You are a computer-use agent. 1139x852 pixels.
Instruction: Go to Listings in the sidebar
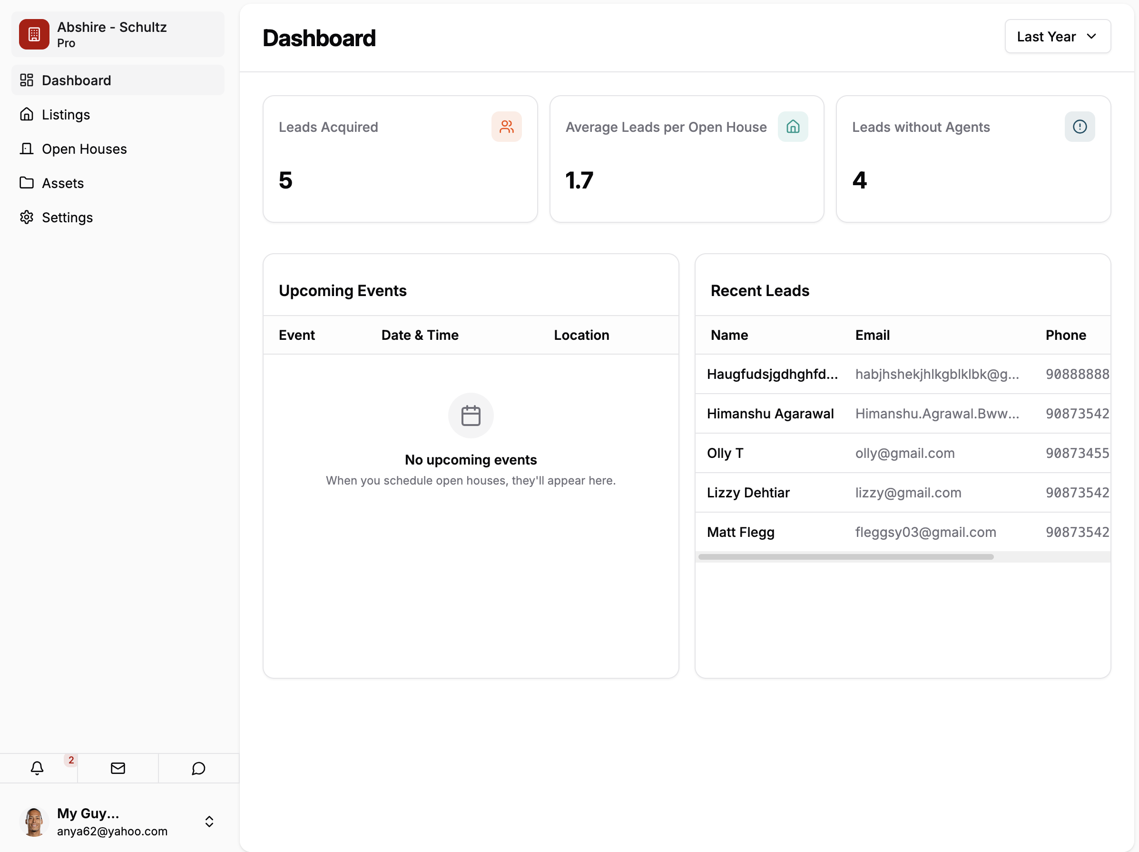click(66, 114)
